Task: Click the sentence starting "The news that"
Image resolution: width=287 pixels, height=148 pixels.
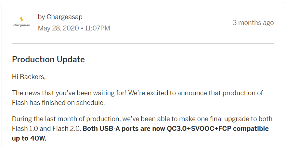Action: coord(69,93)
